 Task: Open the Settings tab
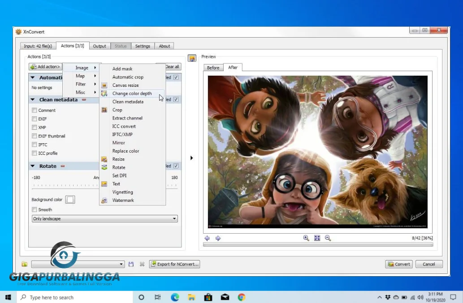[143, 46]
